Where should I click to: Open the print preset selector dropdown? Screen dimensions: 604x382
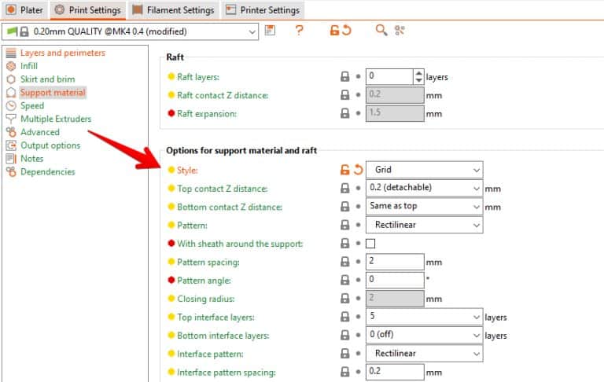coord(131,31)
